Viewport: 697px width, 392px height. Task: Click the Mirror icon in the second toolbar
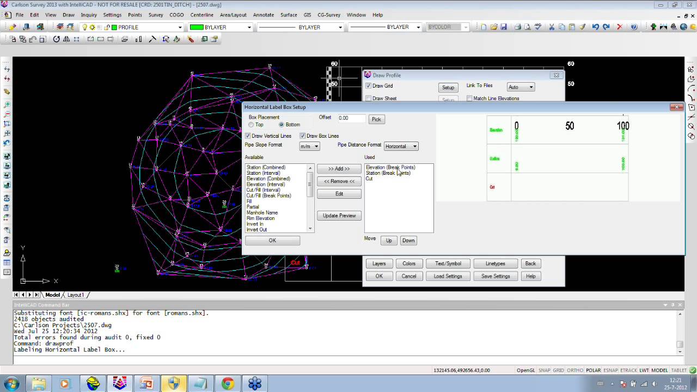click(66, 39)
